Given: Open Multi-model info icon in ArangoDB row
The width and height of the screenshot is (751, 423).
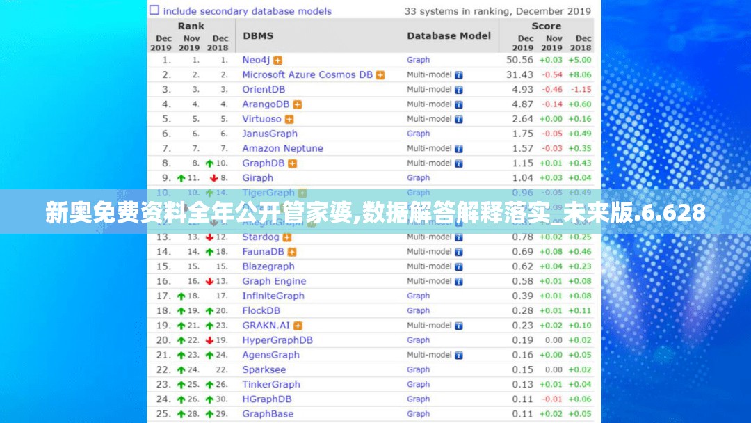Looking at the screenshot, I should click(x=459, y=104).
